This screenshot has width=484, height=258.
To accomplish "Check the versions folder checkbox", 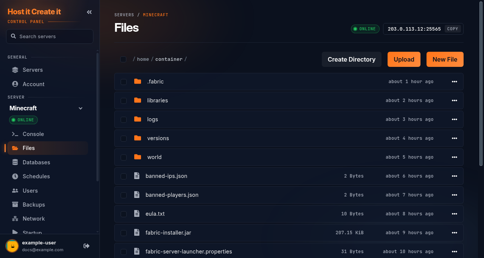I will click(x=124, y=139).
